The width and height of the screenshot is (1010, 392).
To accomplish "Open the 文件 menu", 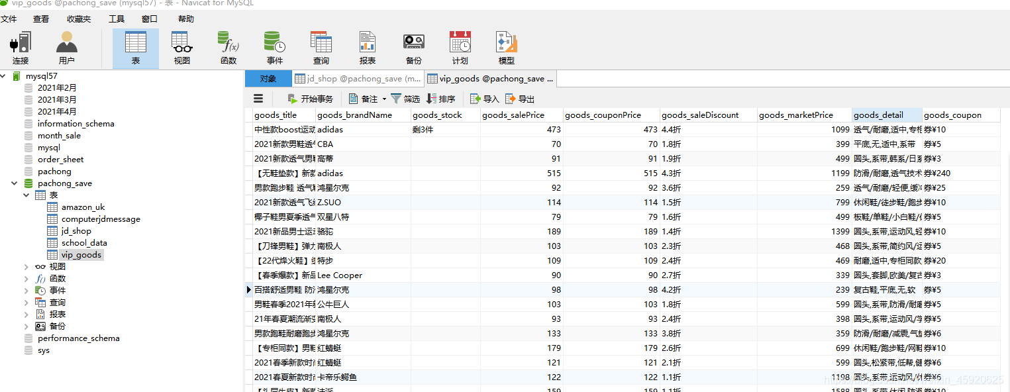I will tap(9, 19).
